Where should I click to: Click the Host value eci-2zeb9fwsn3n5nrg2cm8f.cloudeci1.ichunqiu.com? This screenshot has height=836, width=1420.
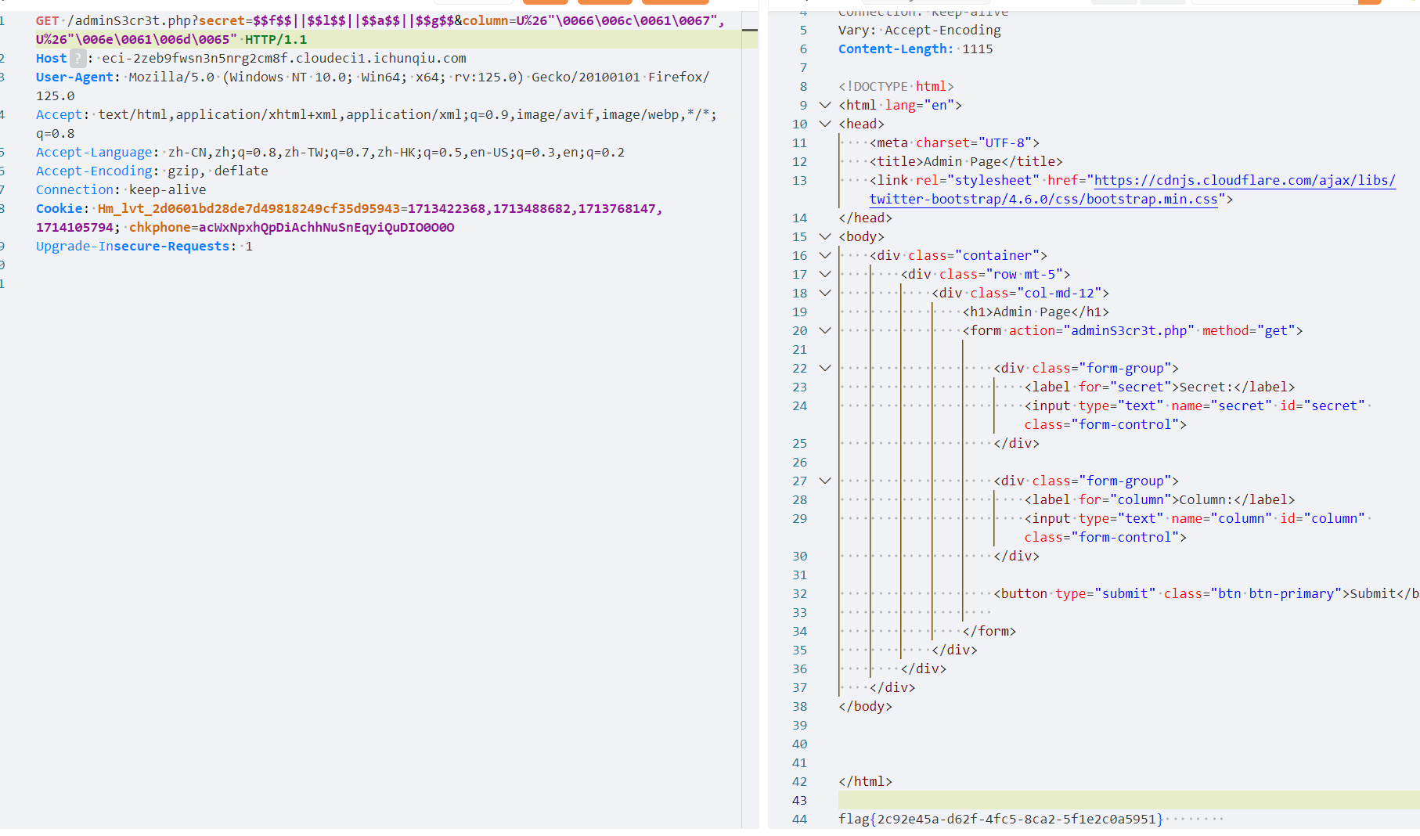click(284, 58)
